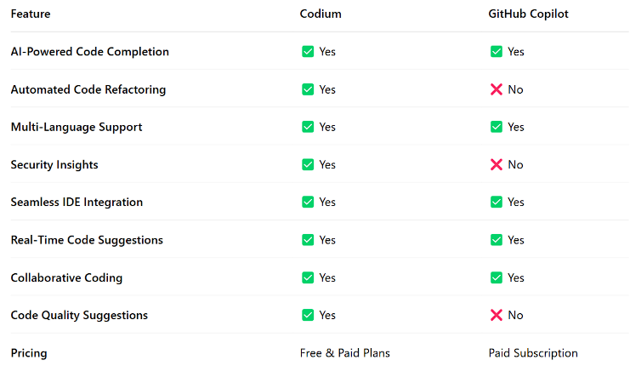Image resolution: width=630 pixels, height=377 pixels.
Task: Click GitHub Copilot's red X for Automated Code Refactoring
Action: tap(497, 89)
